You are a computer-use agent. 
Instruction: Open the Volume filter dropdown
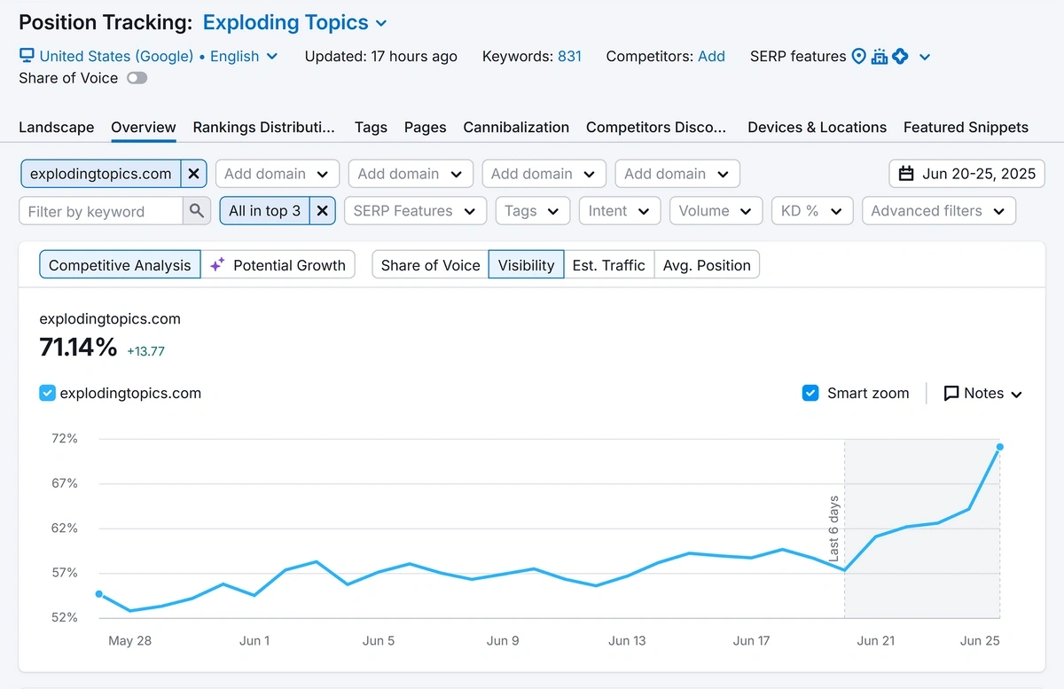[716, 211]
